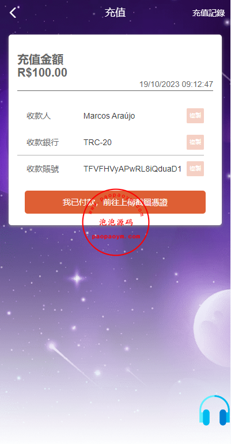
Task: Click the large four-point star in background
Action: [x=77, y=278]
